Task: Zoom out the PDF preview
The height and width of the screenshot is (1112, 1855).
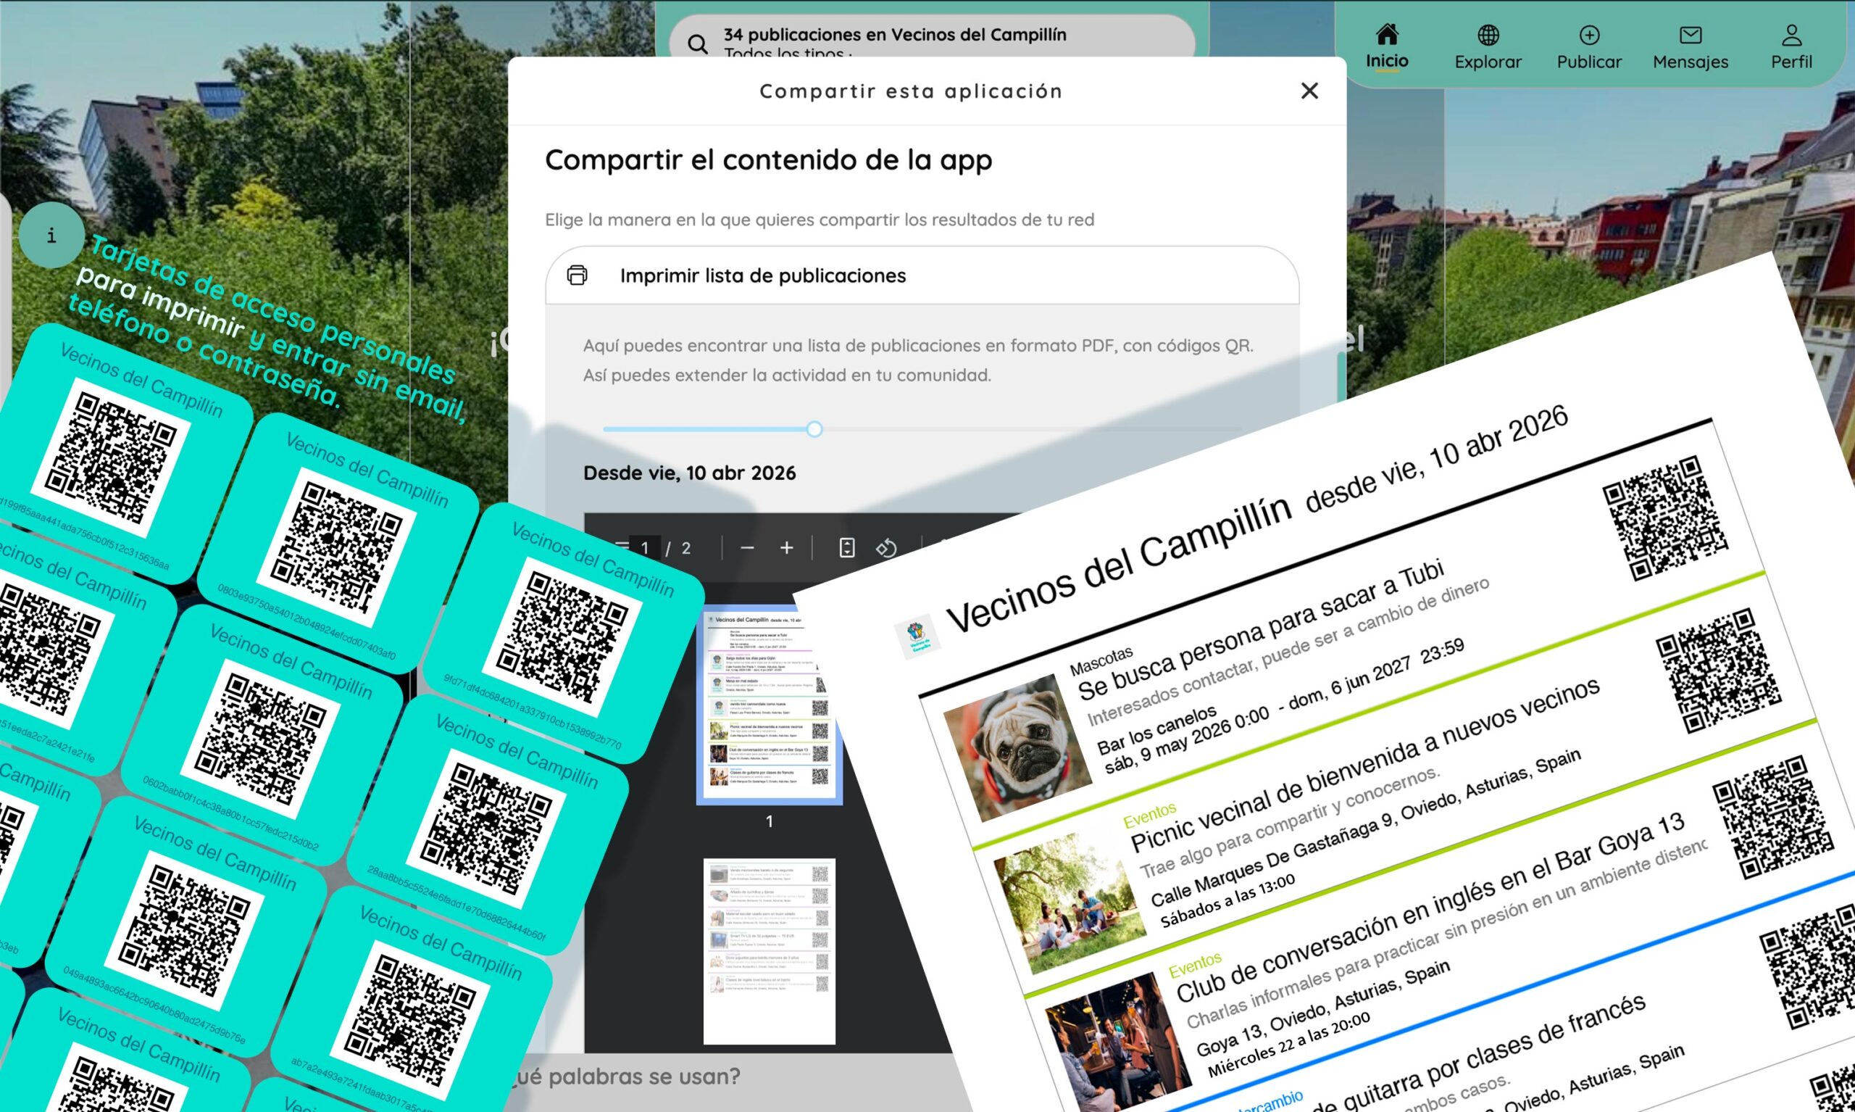Action: pos(746,548)
